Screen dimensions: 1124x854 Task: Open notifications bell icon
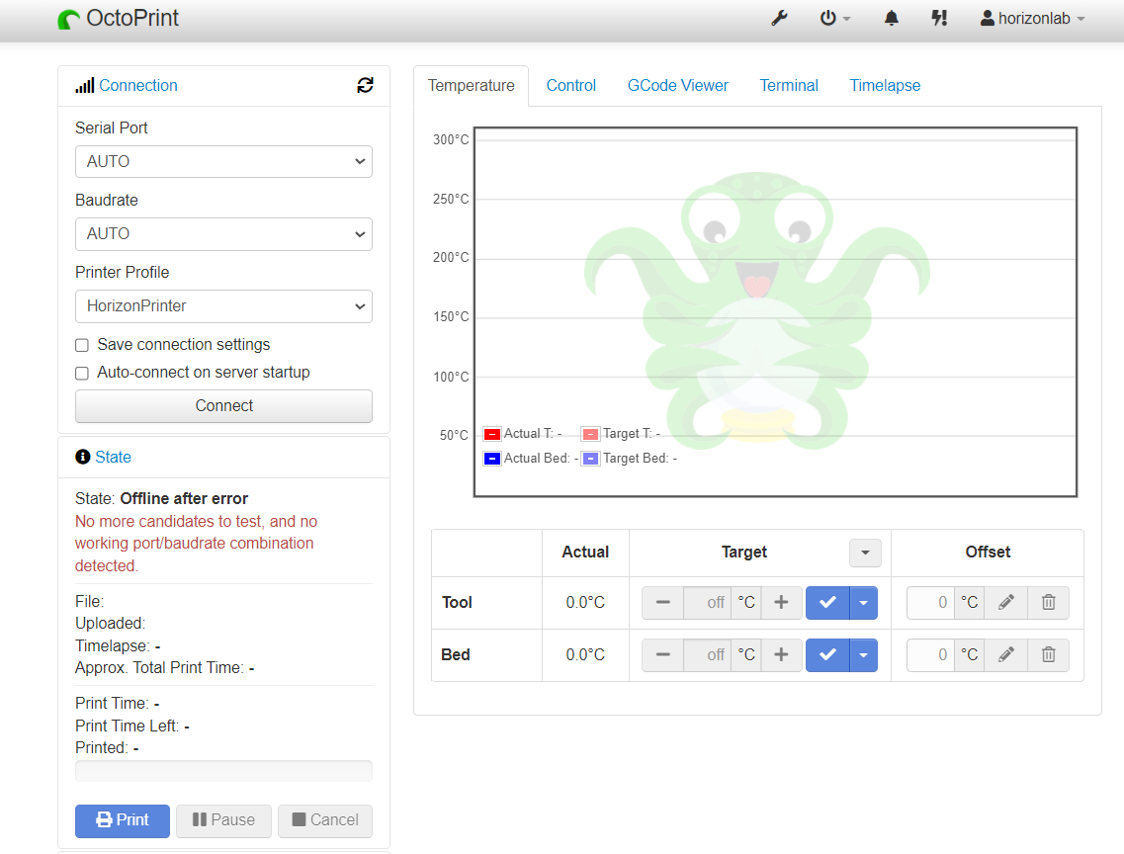pos(891,18)
